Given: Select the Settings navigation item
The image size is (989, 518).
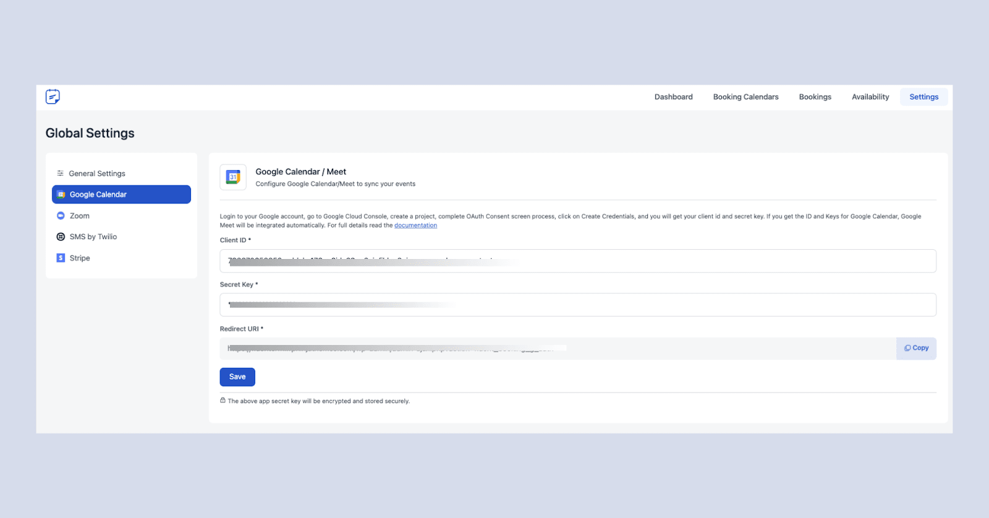Looking at the screenshot, I should (x=923, y=97).
